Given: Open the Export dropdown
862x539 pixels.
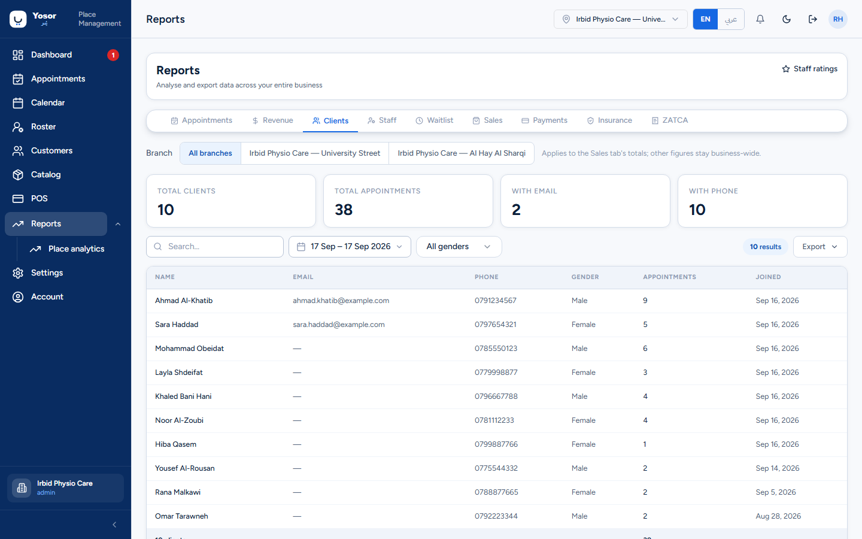Looking at the screenshot, I should [x=820, y=247].
